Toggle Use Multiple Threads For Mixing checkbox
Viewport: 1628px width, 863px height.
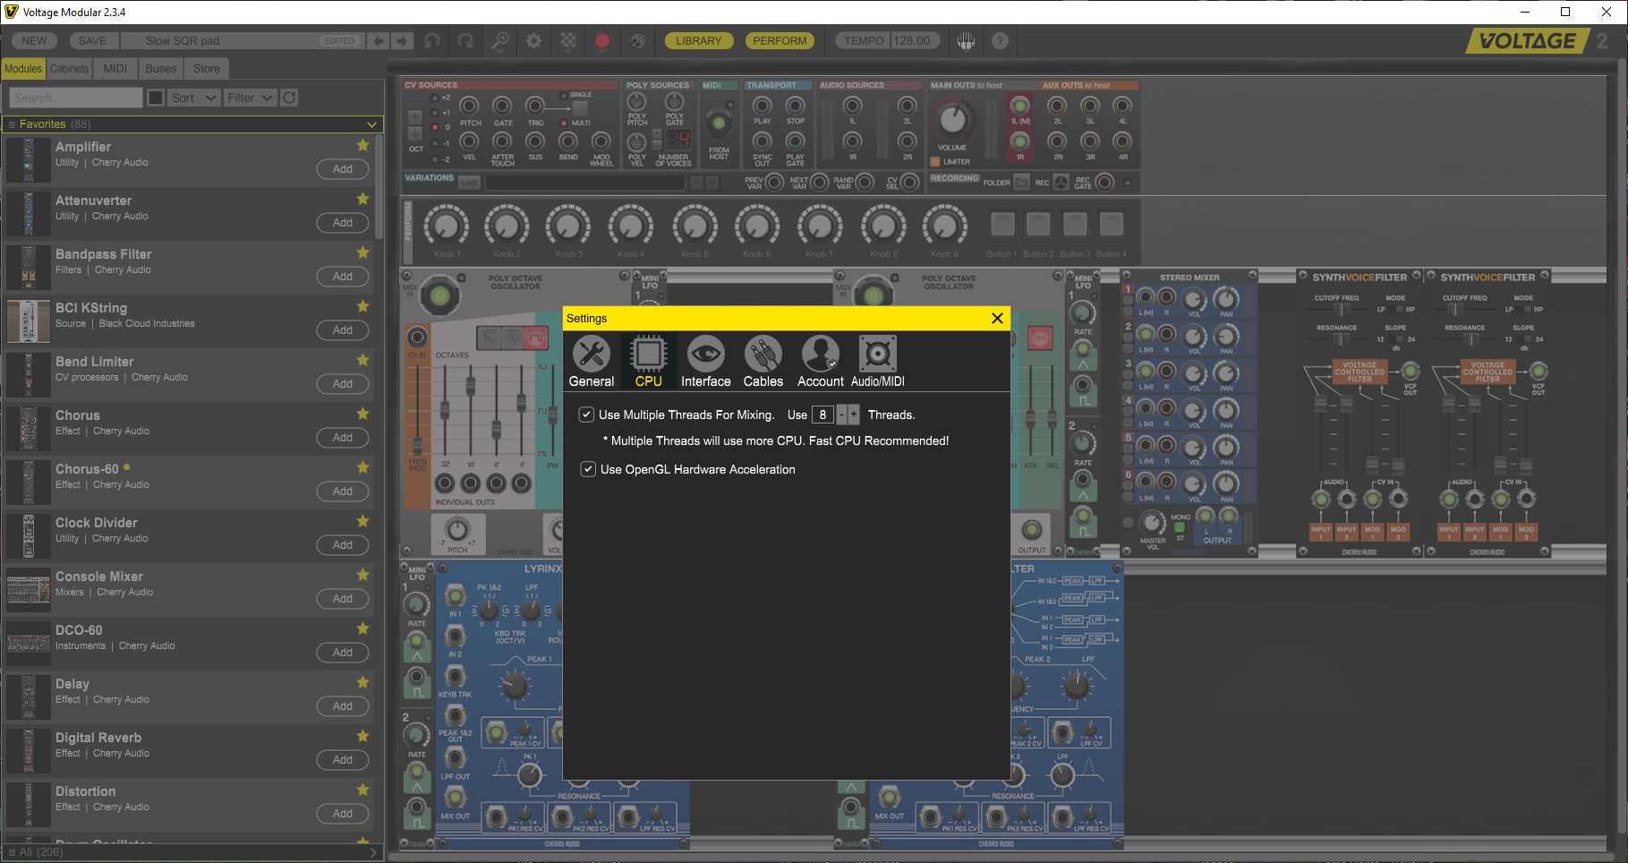(586, 414)
